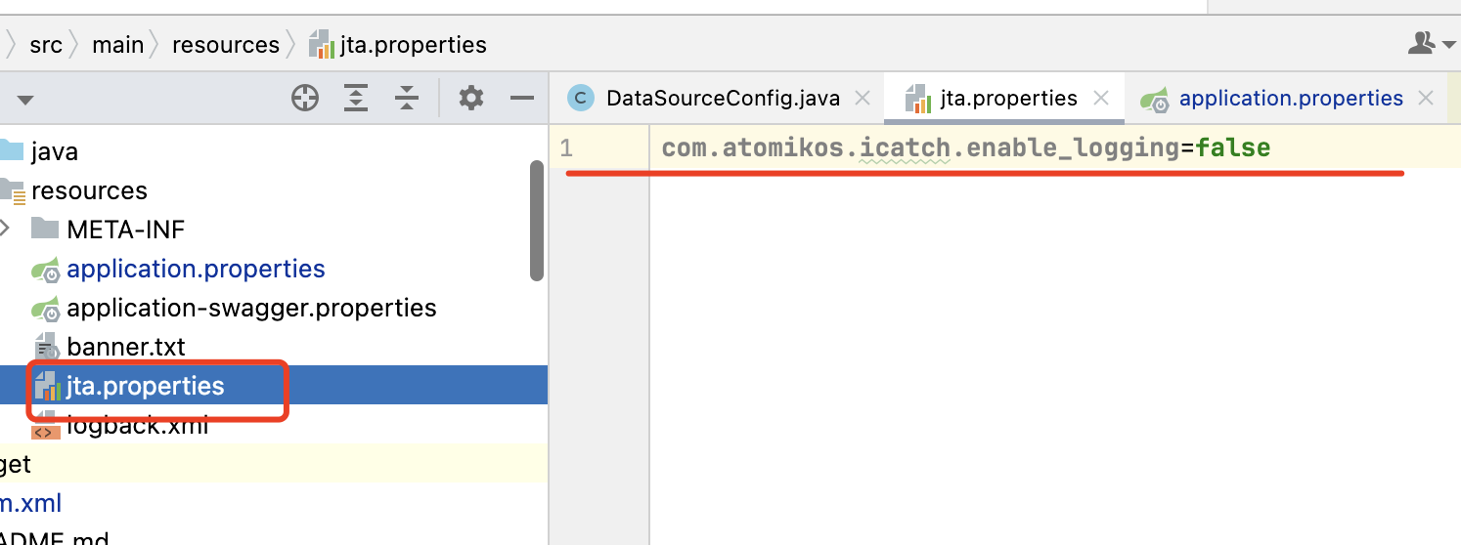Viewport: 1461px width, 545px height.
Task: Click the java class icon on DataSourceConfig tab
Action: (581, 98)
